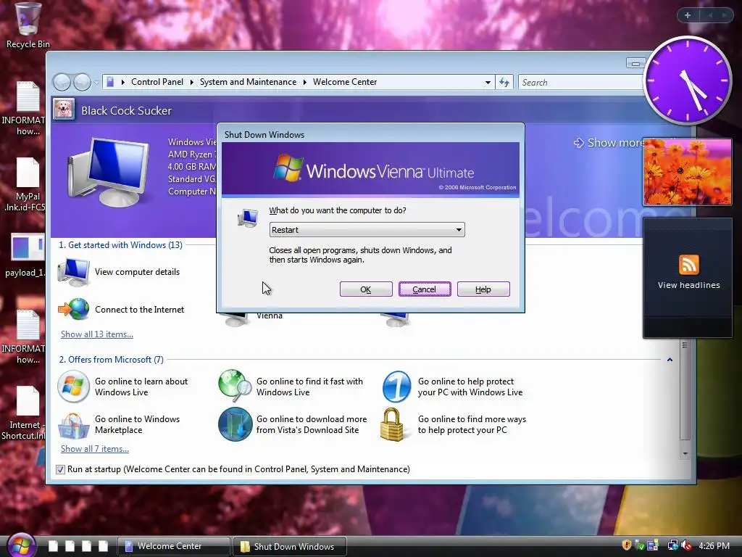
Task: Click the Welcome Center vertical scrollbar
Action: tap(685, 391)
